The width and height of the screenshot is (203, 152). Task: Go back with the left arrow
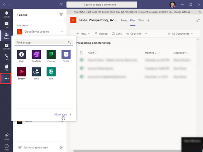[4, 5]
